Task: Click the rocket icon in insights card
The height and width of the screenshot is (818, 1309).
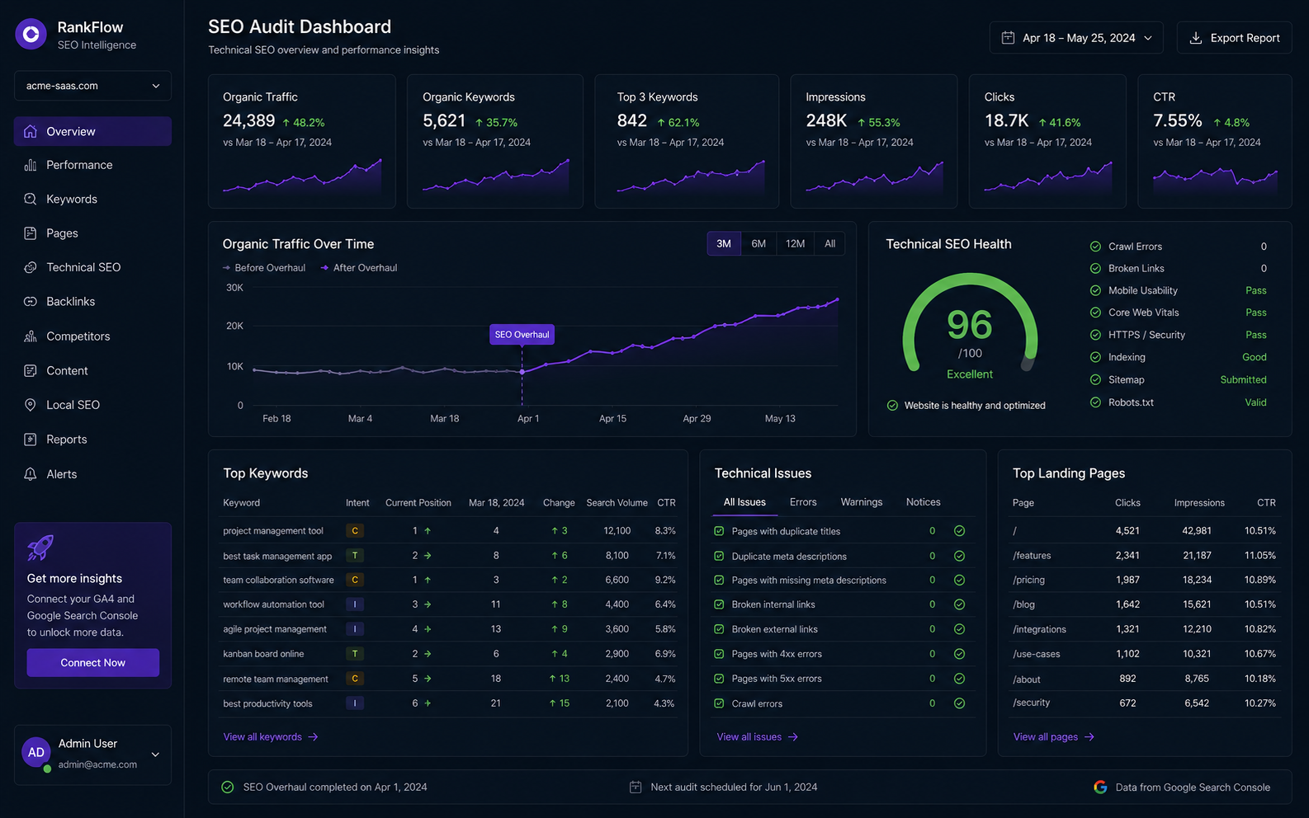Action: point(40,548)
